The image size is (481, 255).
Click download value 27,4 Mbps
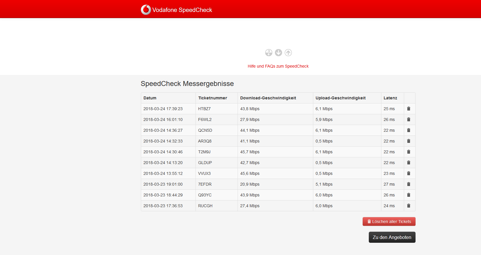click(250, 206)
